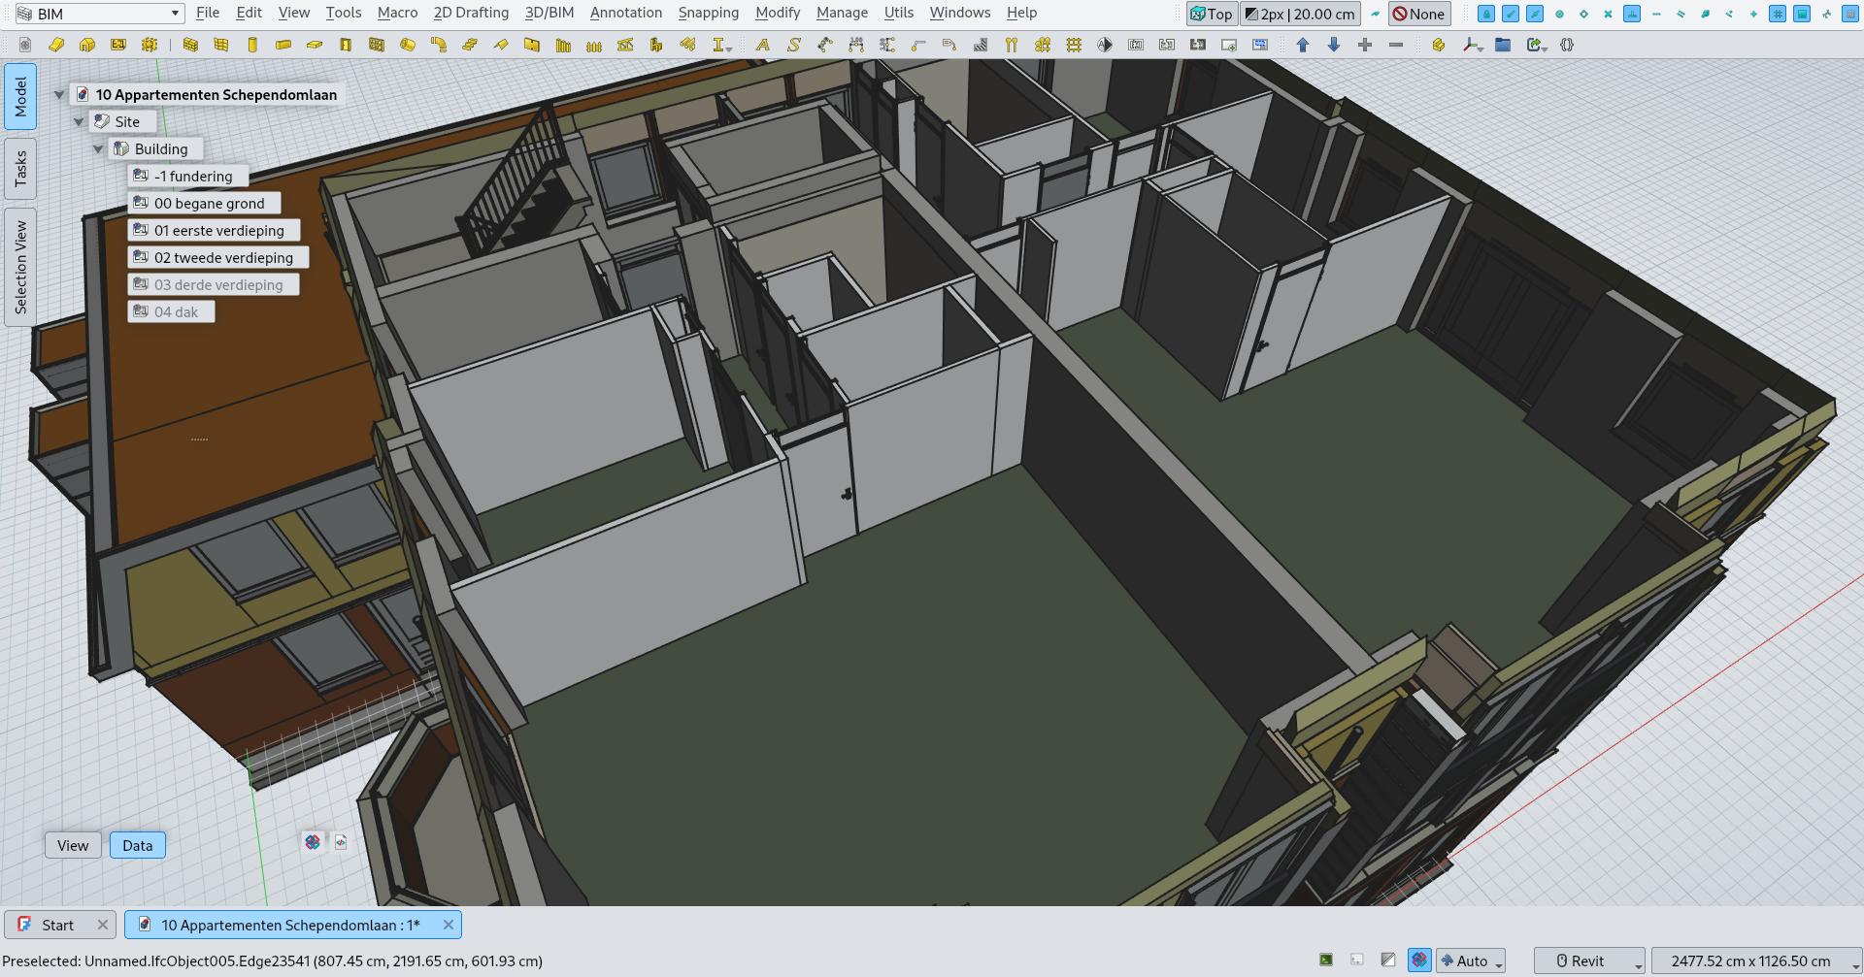Open the working plane axes dropdown
This screenshot has height=977, width=1864.
pos(1481,48)
